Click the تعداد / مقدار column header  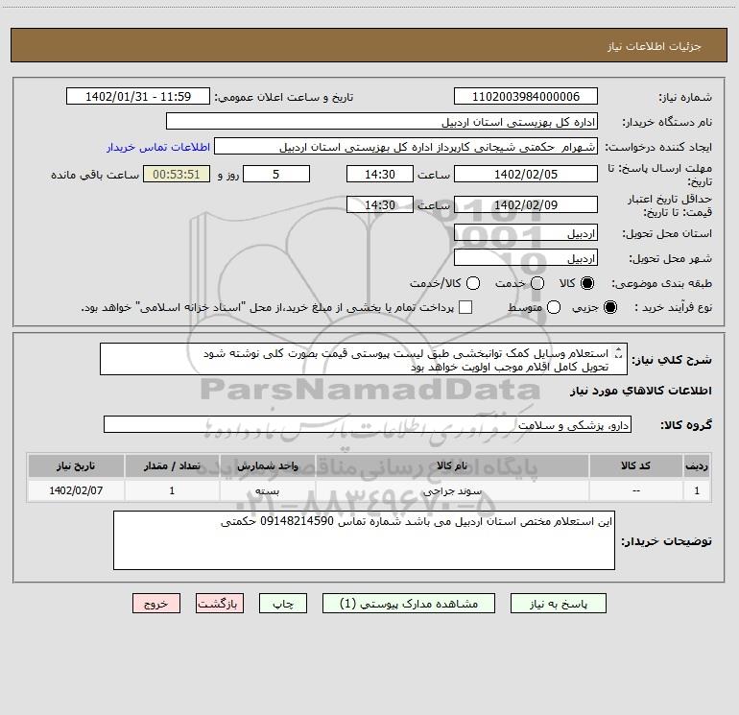[x=172, y=465]
